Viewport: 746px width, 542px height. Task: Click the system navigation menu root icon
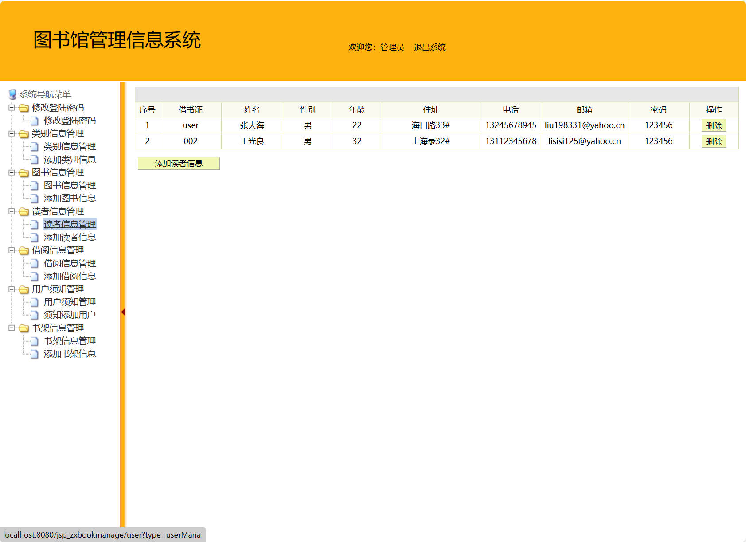tap(12, 94)
